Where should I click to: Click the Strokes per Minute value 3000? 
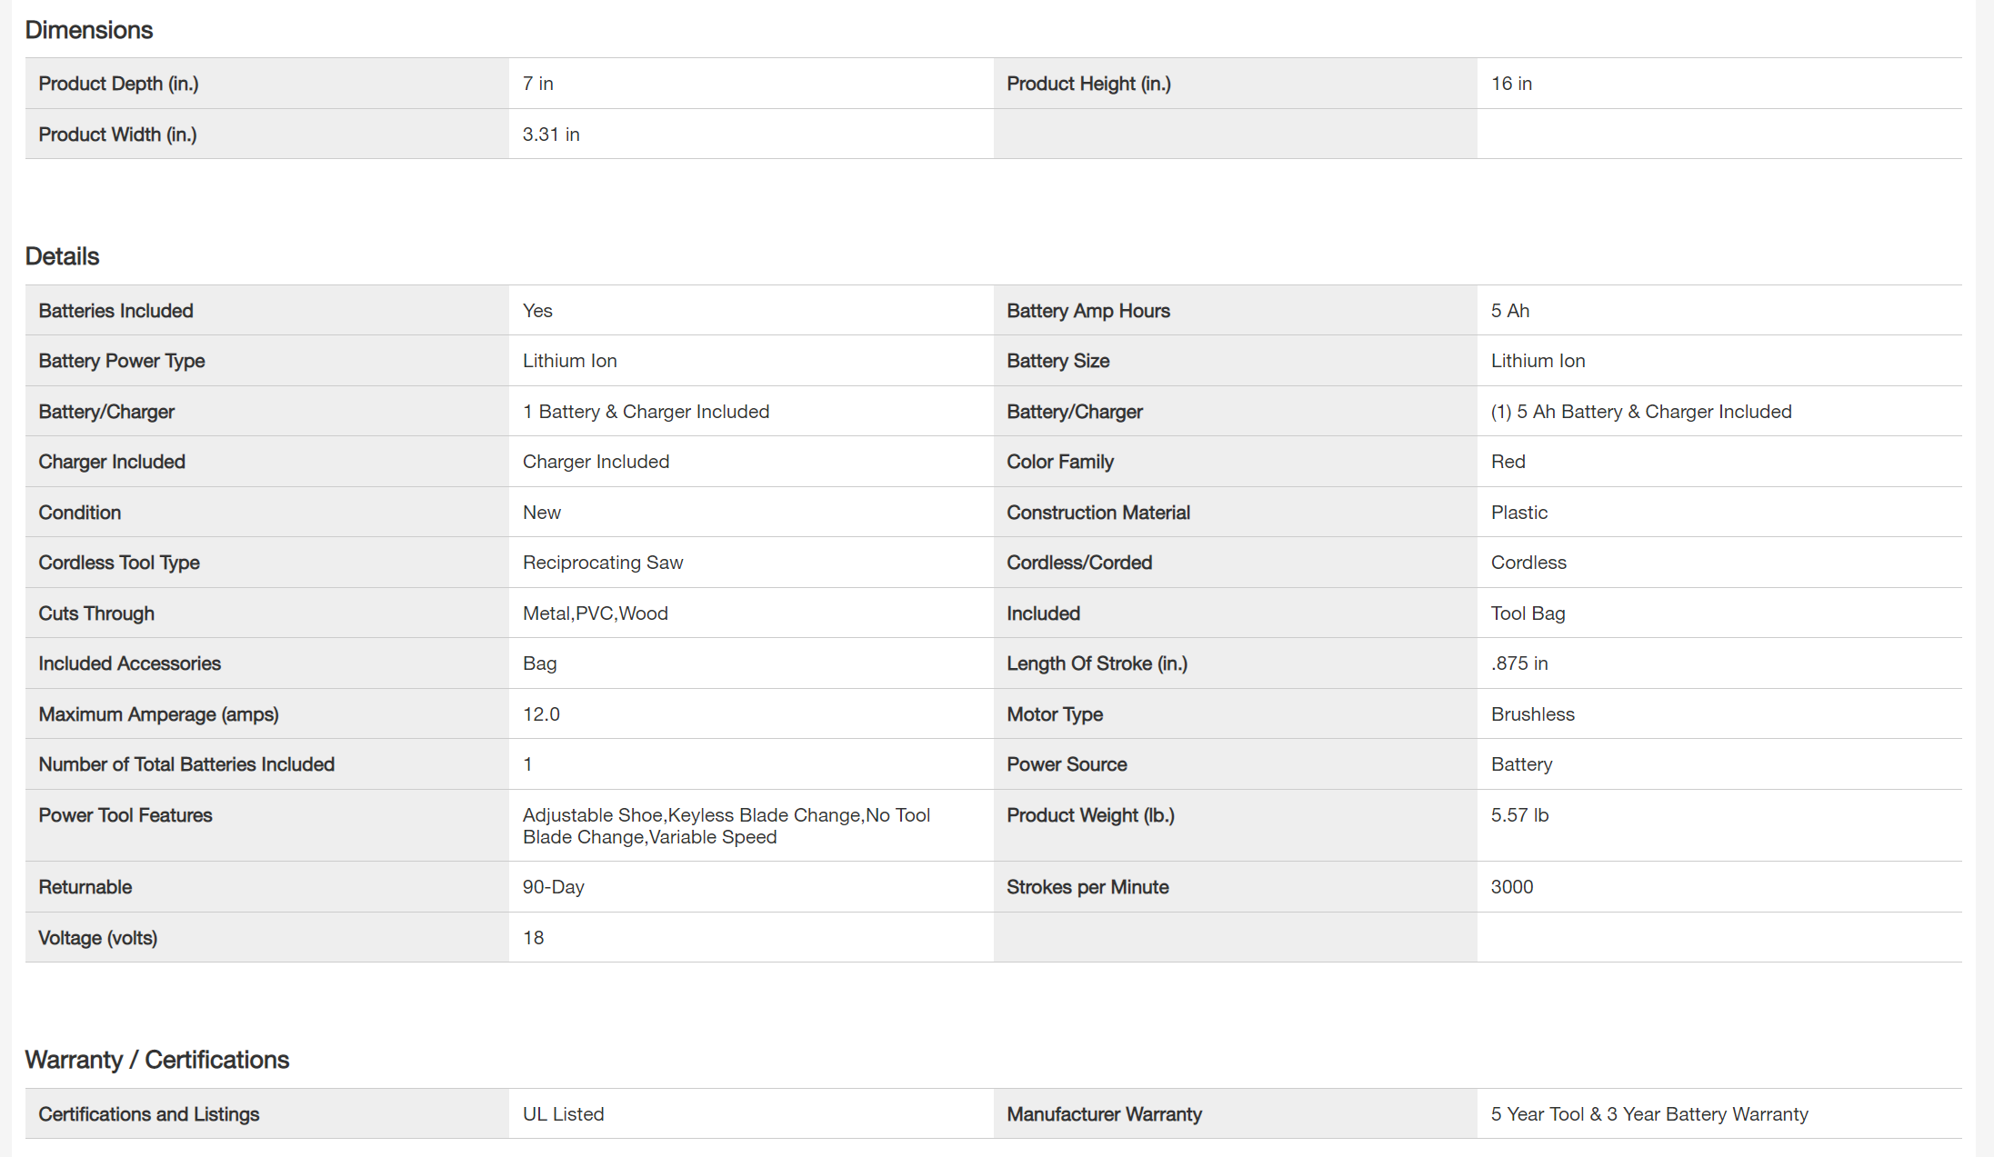(1511, 887)
